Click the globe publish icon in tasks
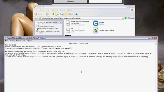The height and width of the screenshot is (92, 164). [38, 29]
